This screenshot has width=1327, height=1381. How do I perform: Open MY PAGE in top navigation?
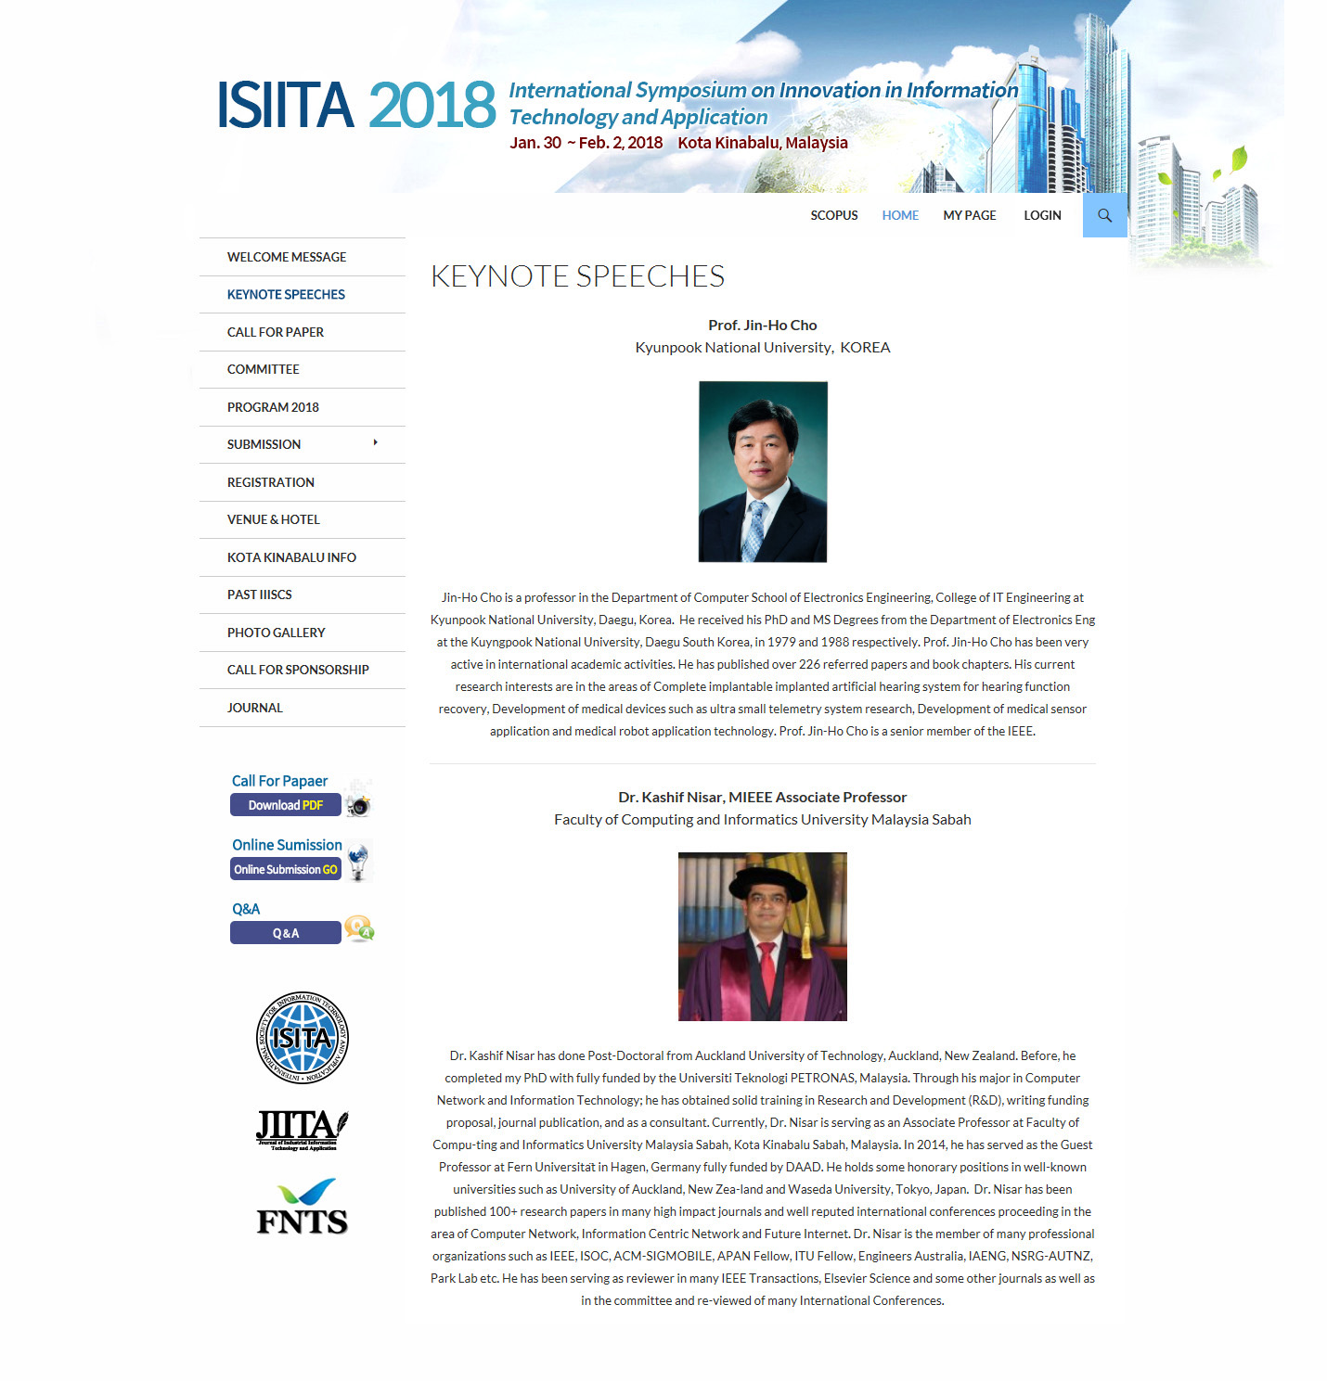coord(970,215)
